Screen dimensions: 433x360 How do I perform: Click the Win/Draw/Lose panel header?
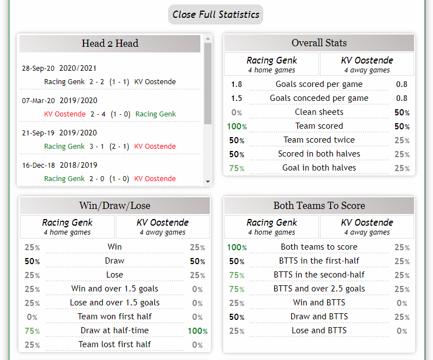tap(115, 206)
